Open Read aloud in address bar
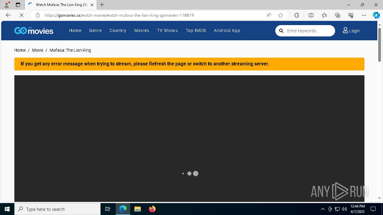 269,15
